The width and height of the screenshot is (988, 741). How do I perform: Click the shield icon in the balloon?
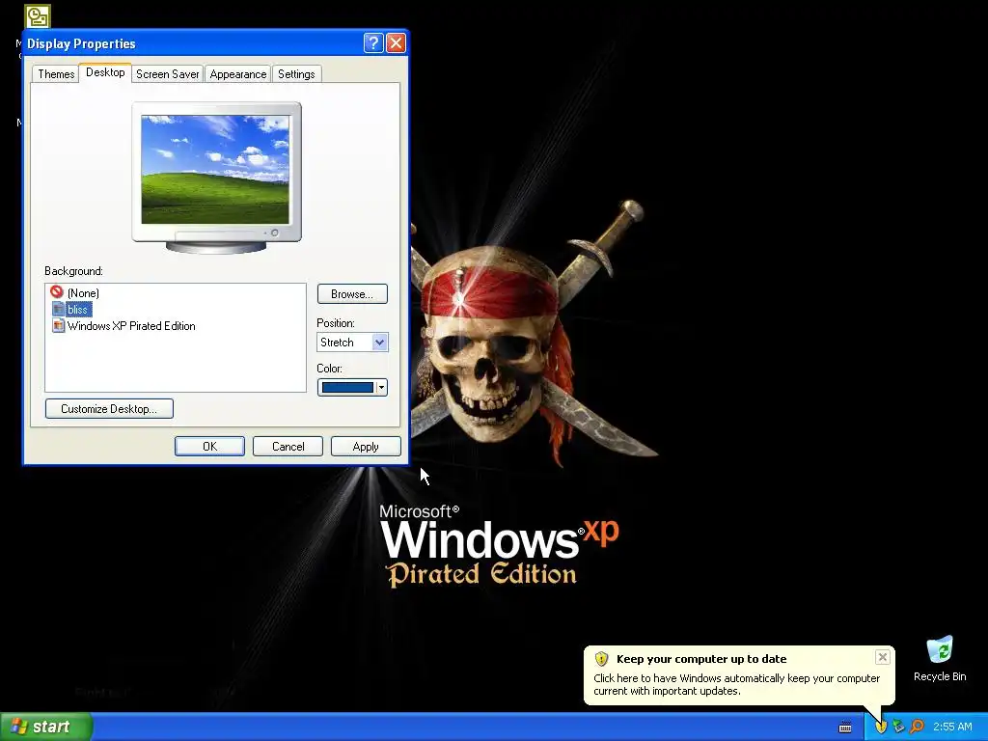[x=601, y=659]
